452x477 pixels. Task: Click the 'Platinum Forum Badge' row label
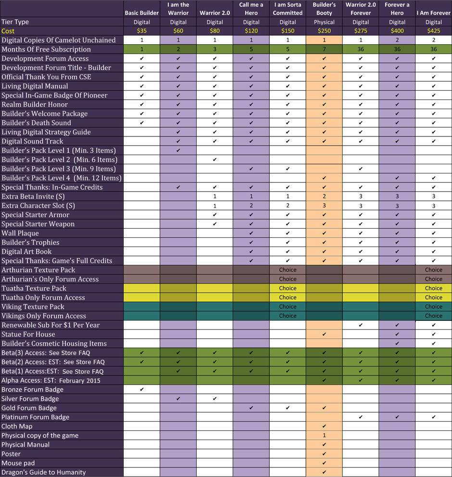point(35,417)
